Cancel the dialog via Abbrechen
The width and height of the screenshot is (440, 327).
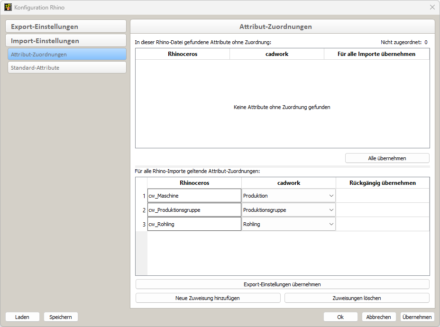click(x=378, y=317)
